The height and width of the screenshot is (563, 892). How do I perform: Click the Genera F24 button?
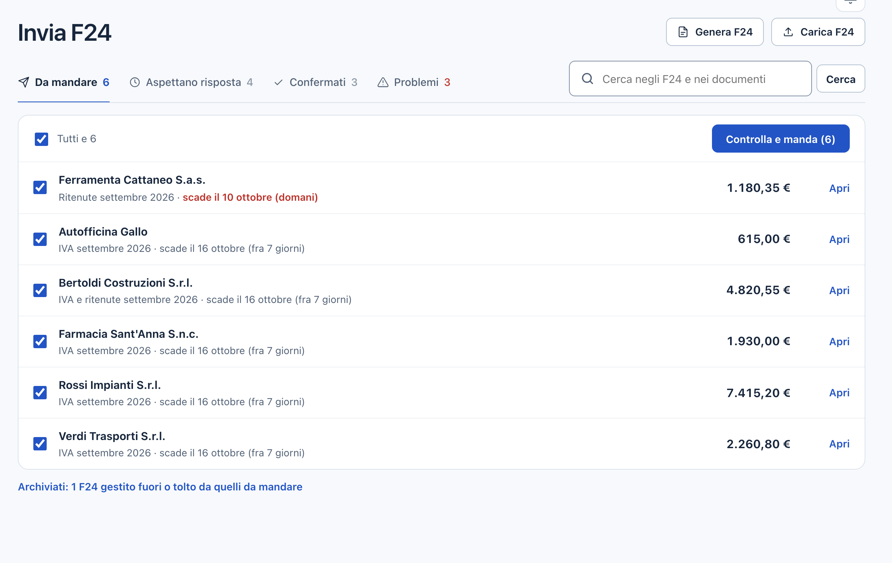point(715,32)
